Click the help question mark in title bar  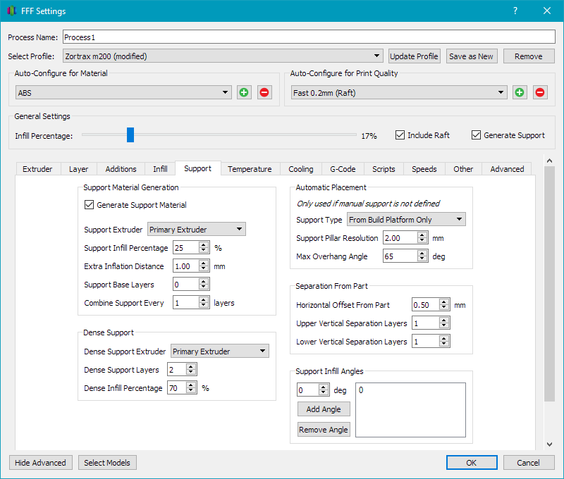pyautogui.click(x=515, y=11)
